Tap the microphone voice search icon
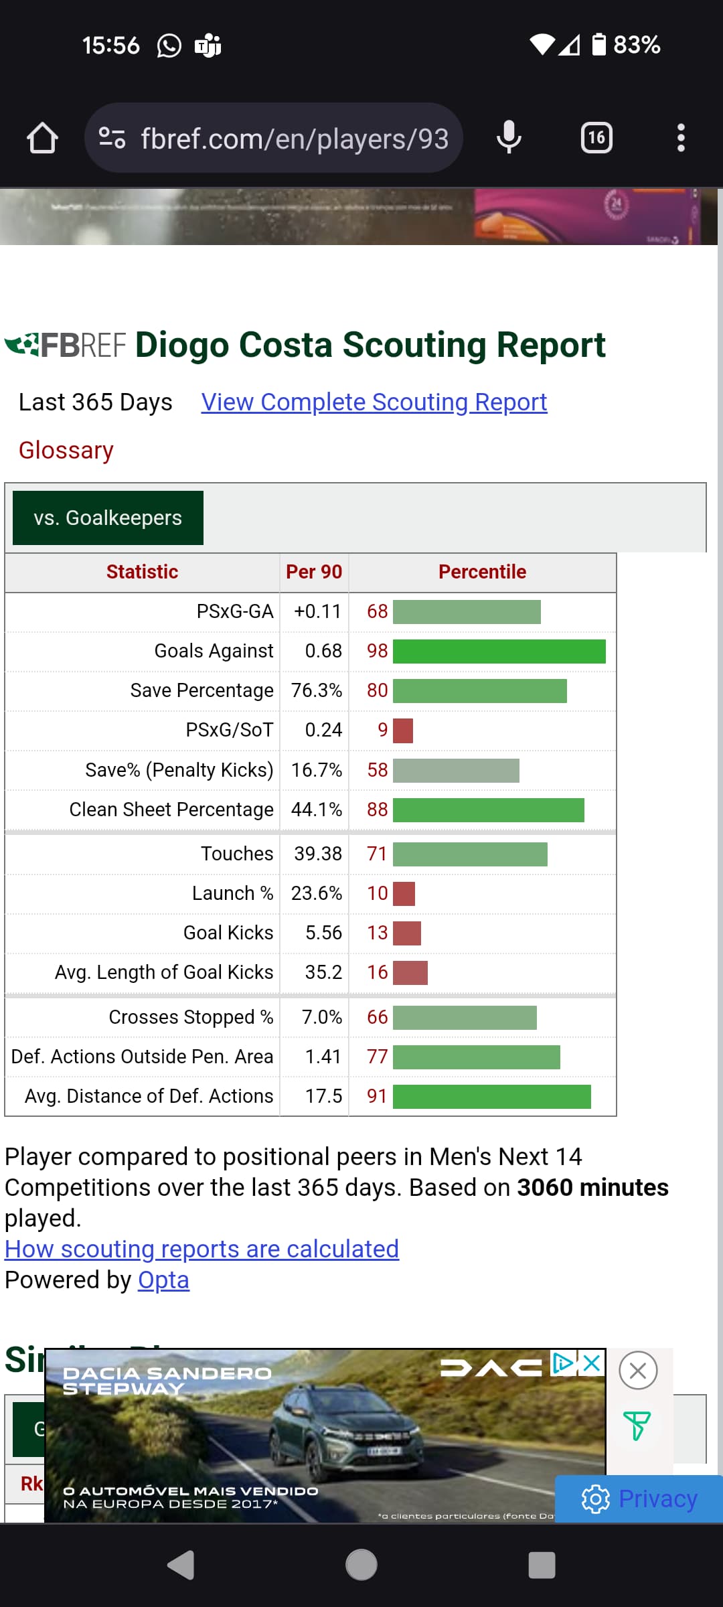The height and width of the screenshot is (1607, 723). pyautogui.click(x=509, y=138)
